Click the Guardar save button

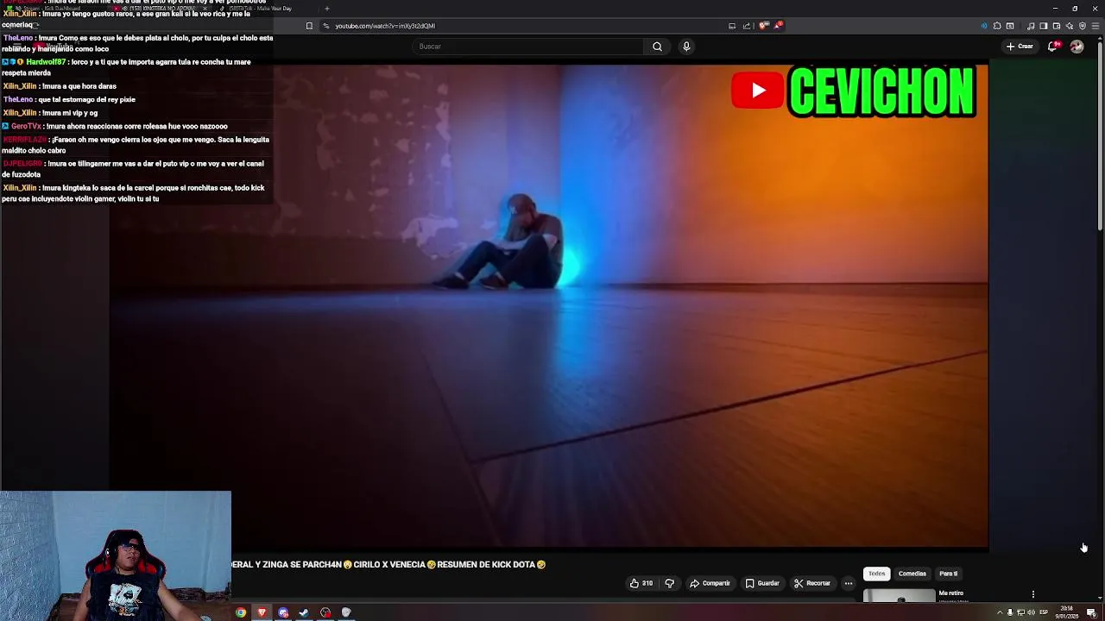[x=762, y=584]
